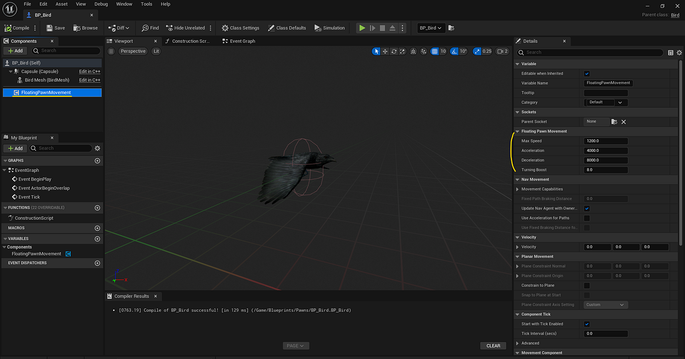Click the Details panel property matrix icon
The height and width of the screenshot is (359, 685).
[671, 53]
